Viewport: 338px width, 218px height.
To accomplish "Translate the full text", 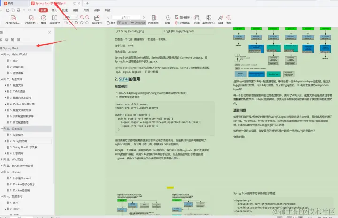I will pos(182,23).
